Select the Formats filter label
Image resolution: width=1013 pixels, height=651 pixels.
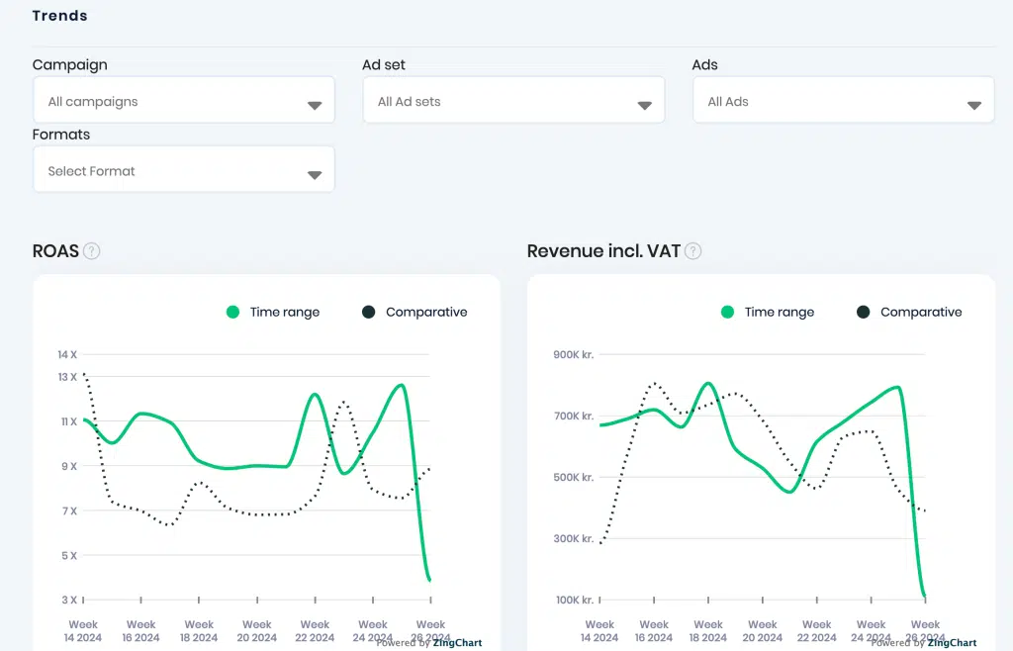tap(61, 135)
